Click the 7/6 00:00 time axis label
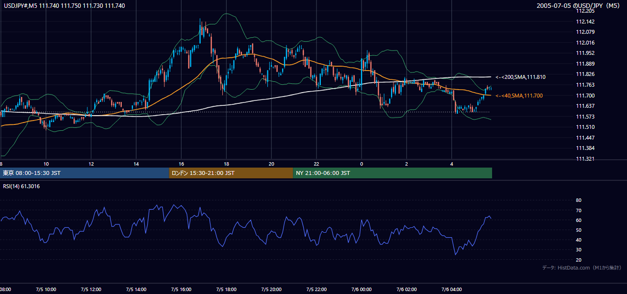Viewport: 627px width, 294px height. [x=362, y=289]
